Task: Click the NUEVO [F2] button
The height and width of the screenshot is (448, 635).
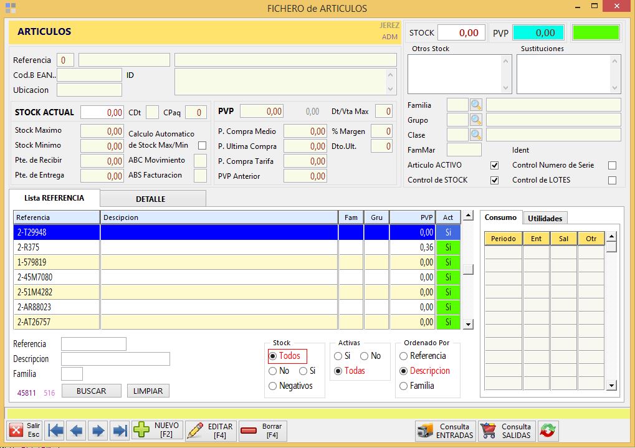Action: pos(158,431)
